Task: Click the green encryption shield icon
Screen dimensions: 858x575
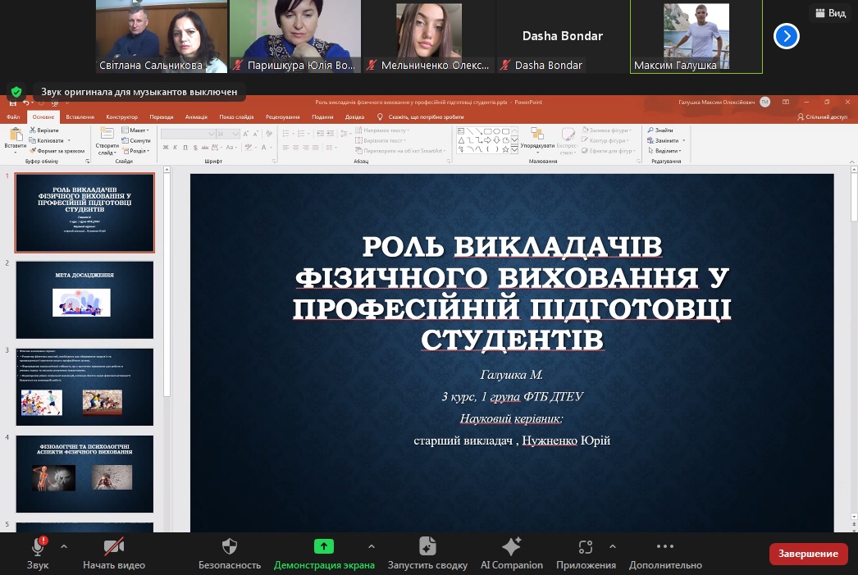Action: [16, 92]
